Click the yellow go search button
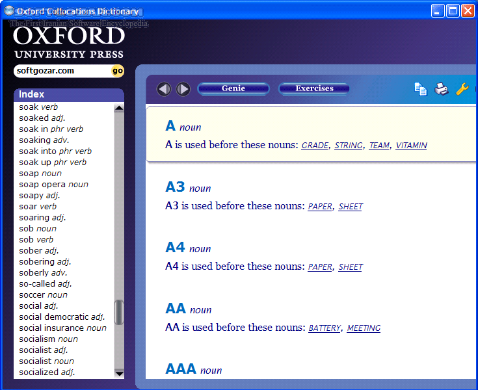 point(118,71)
